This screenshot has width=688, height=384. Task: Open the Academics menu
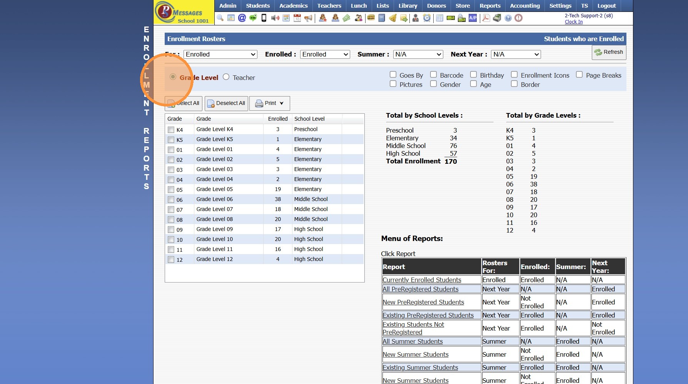pos(294,6)
